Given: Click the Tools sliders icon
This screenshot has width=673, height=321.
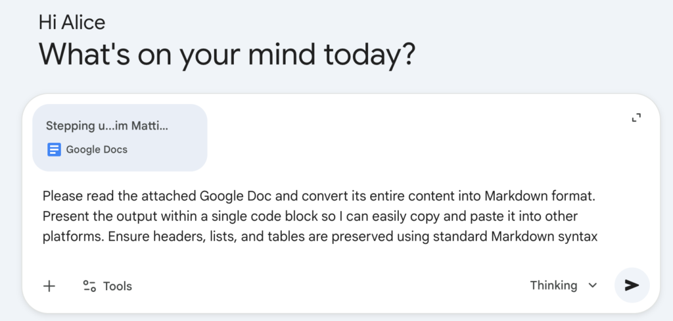Looking at the screenshot, I should pos(89,286).
